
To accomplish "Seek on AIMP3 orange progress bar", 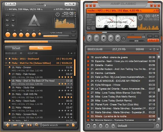I will (40, 42).
